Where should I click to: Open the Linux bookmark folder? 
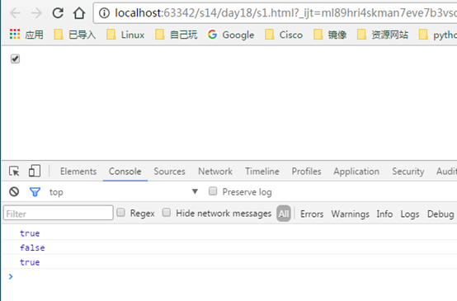tap(125, 35)
